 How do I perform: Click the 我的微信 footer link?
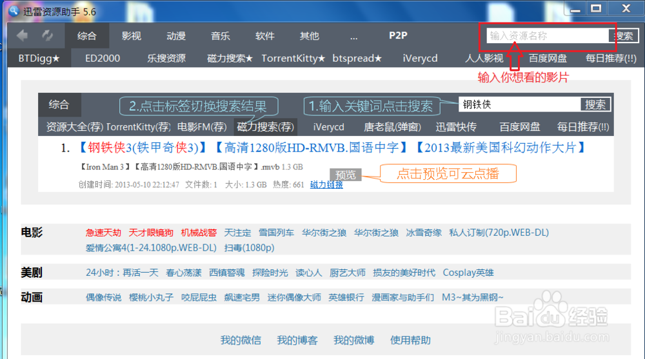(x=241, y=340)
